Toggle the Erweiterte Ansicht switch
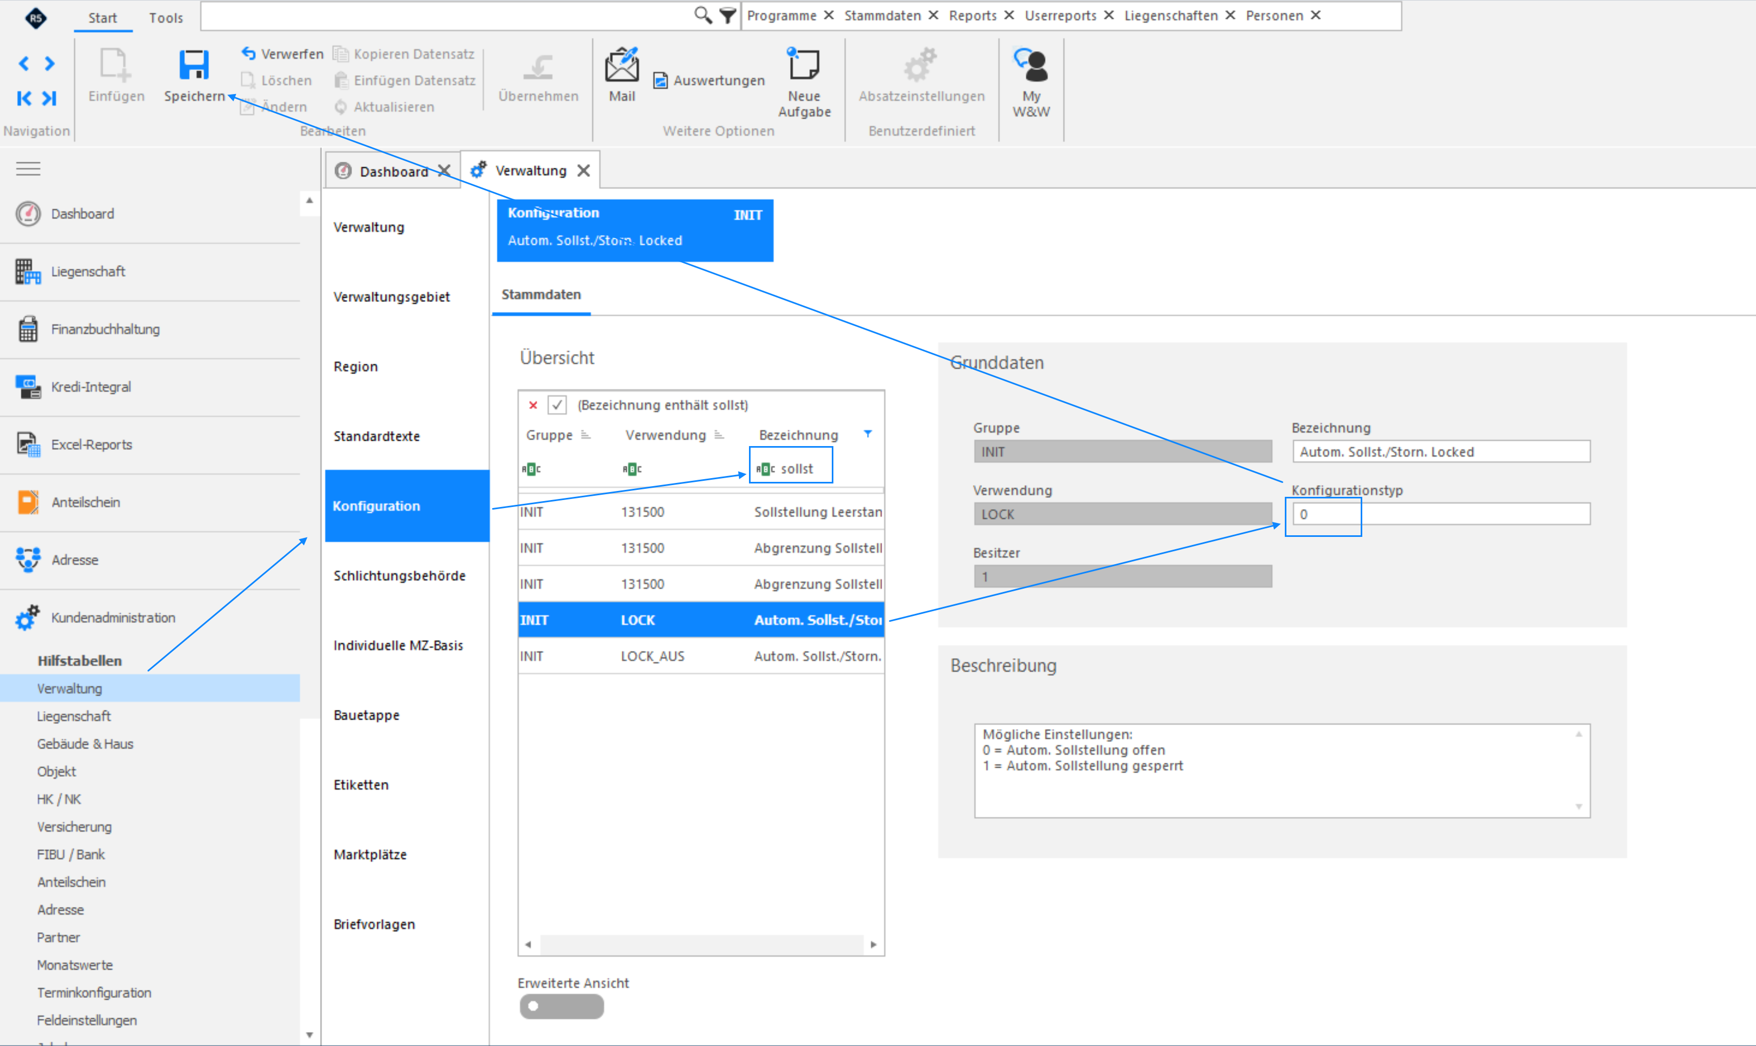Viewport: 1756px width, 1046px height. pos(561,1006)
